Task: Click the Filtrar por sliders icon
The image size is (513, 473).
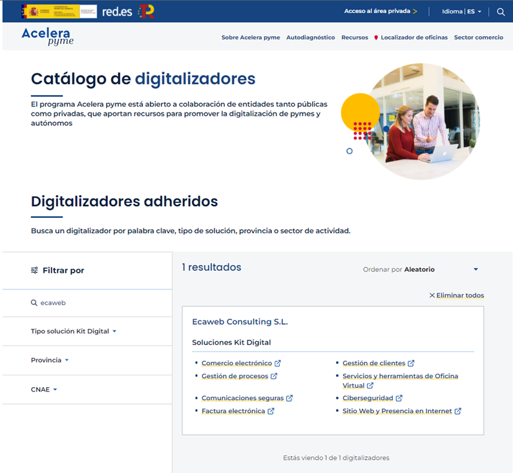Action: pos(34,270)
